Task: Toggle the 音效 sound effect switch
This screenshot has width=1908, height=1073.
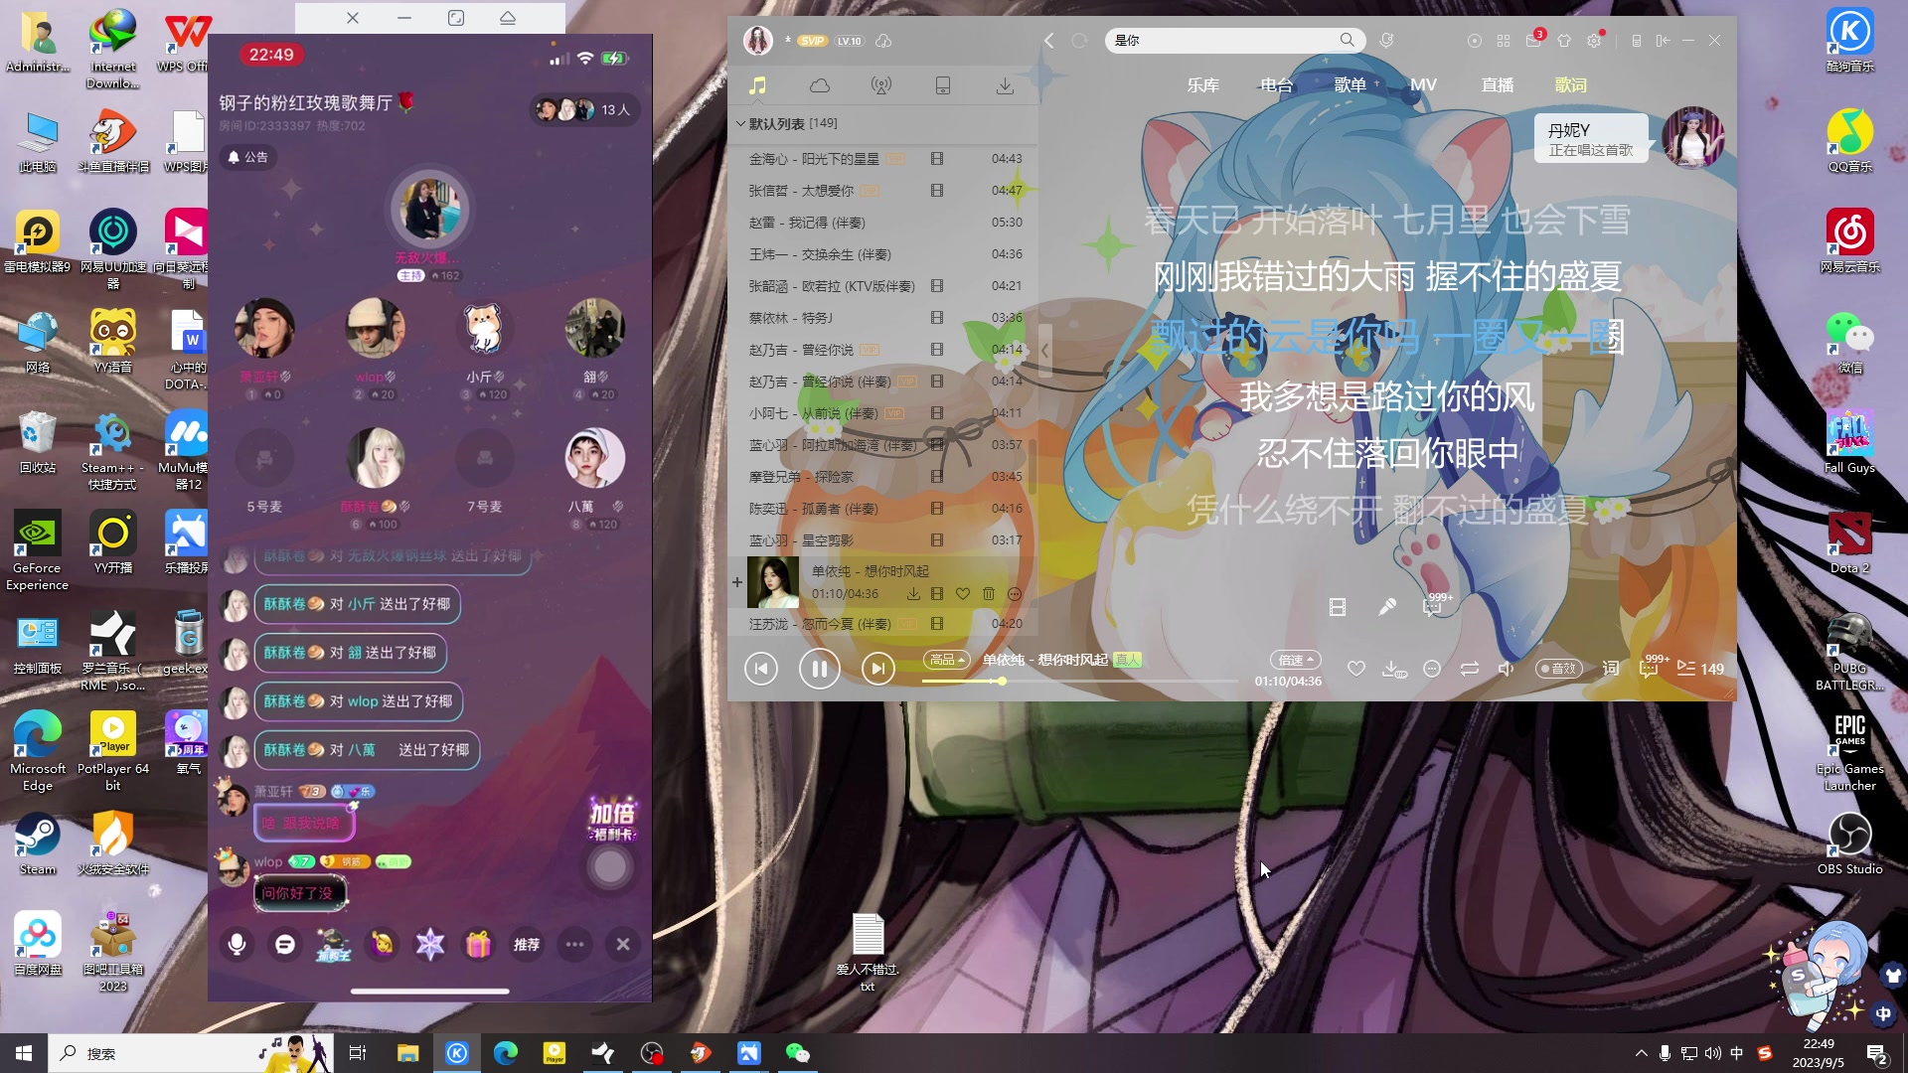Action: (1559, 669)
